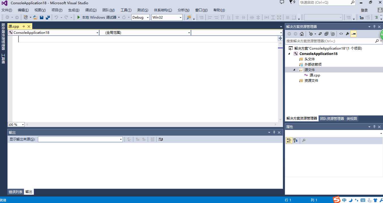The image size is (383, 203).
Task: Click the pending changes filter clock icon
Action: click(311, 34)
